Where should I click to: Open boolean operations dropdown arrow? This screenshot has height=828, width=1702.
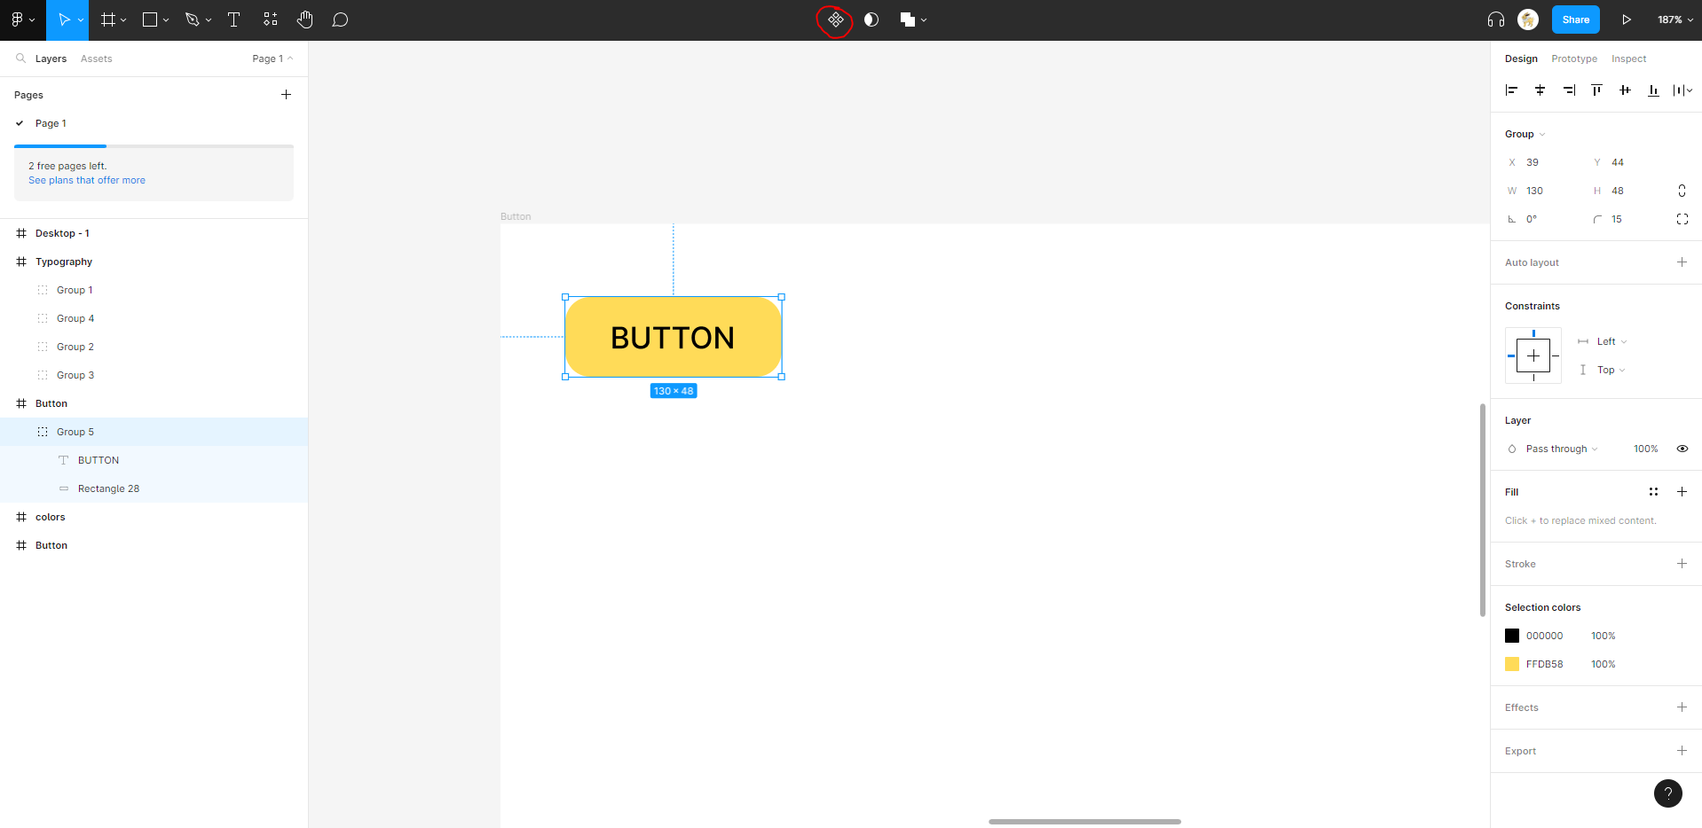pyautogui.click(x=924, y=20)
